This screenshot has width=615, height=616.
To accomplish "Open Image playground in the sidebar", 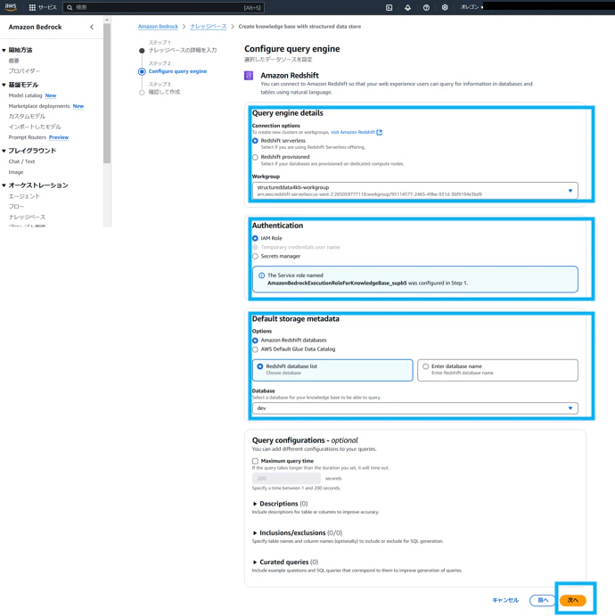I will [x=16, y=172].
